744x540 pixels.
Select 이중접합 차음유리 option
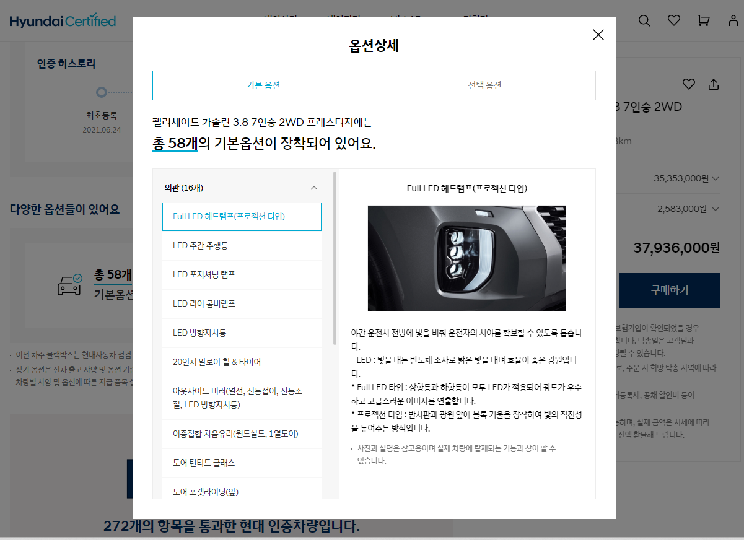[242, 433]
